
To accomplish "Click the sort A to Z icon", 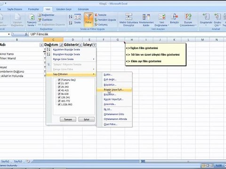I will tap(71, 16).
